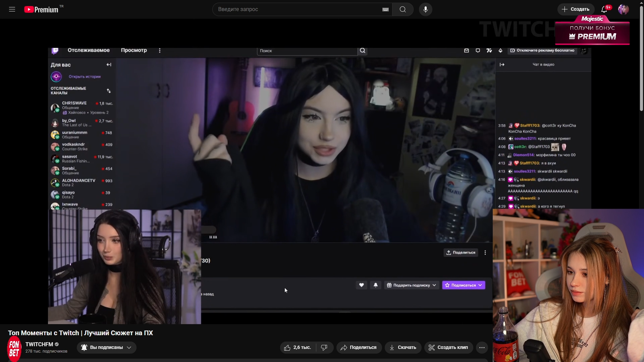Viewport: 644px width, 362px height.
Task: Open the on-screen keyboard icon in search
Action: click(385, 9)
